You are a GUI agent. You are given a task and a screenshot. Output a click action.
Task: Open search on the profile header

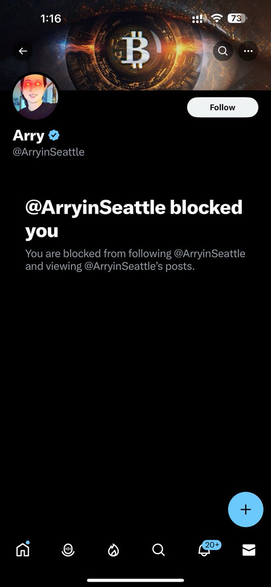point(223,51)
